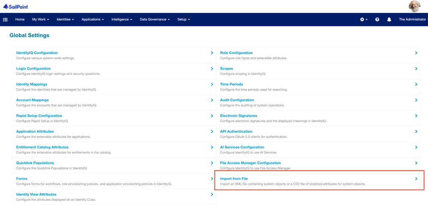
Task: Click chevron arrow on File Access Manager row
Action: [416, 163]
